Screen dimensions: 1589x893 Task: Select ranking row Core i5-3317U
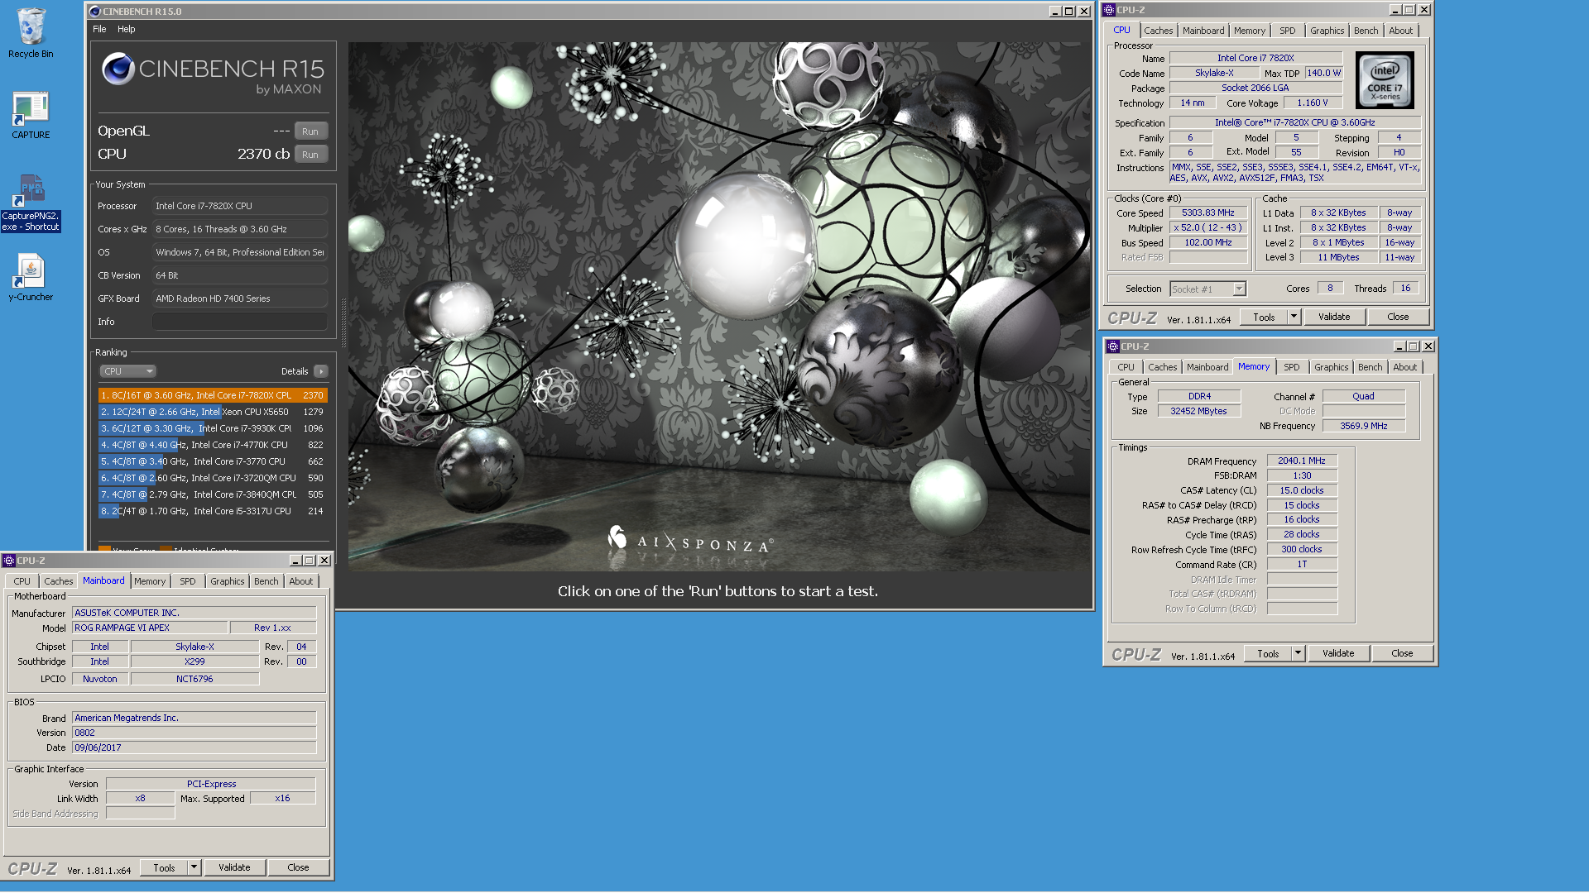213,511
